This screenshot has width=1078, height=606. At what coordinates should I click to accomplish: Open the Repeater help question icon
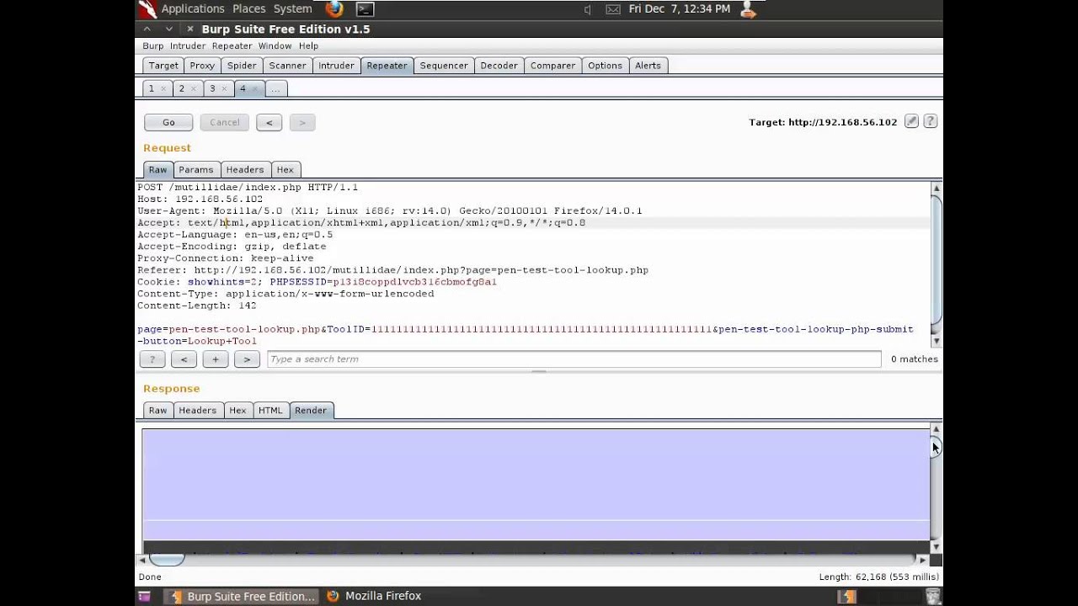(x=931, y=121)
